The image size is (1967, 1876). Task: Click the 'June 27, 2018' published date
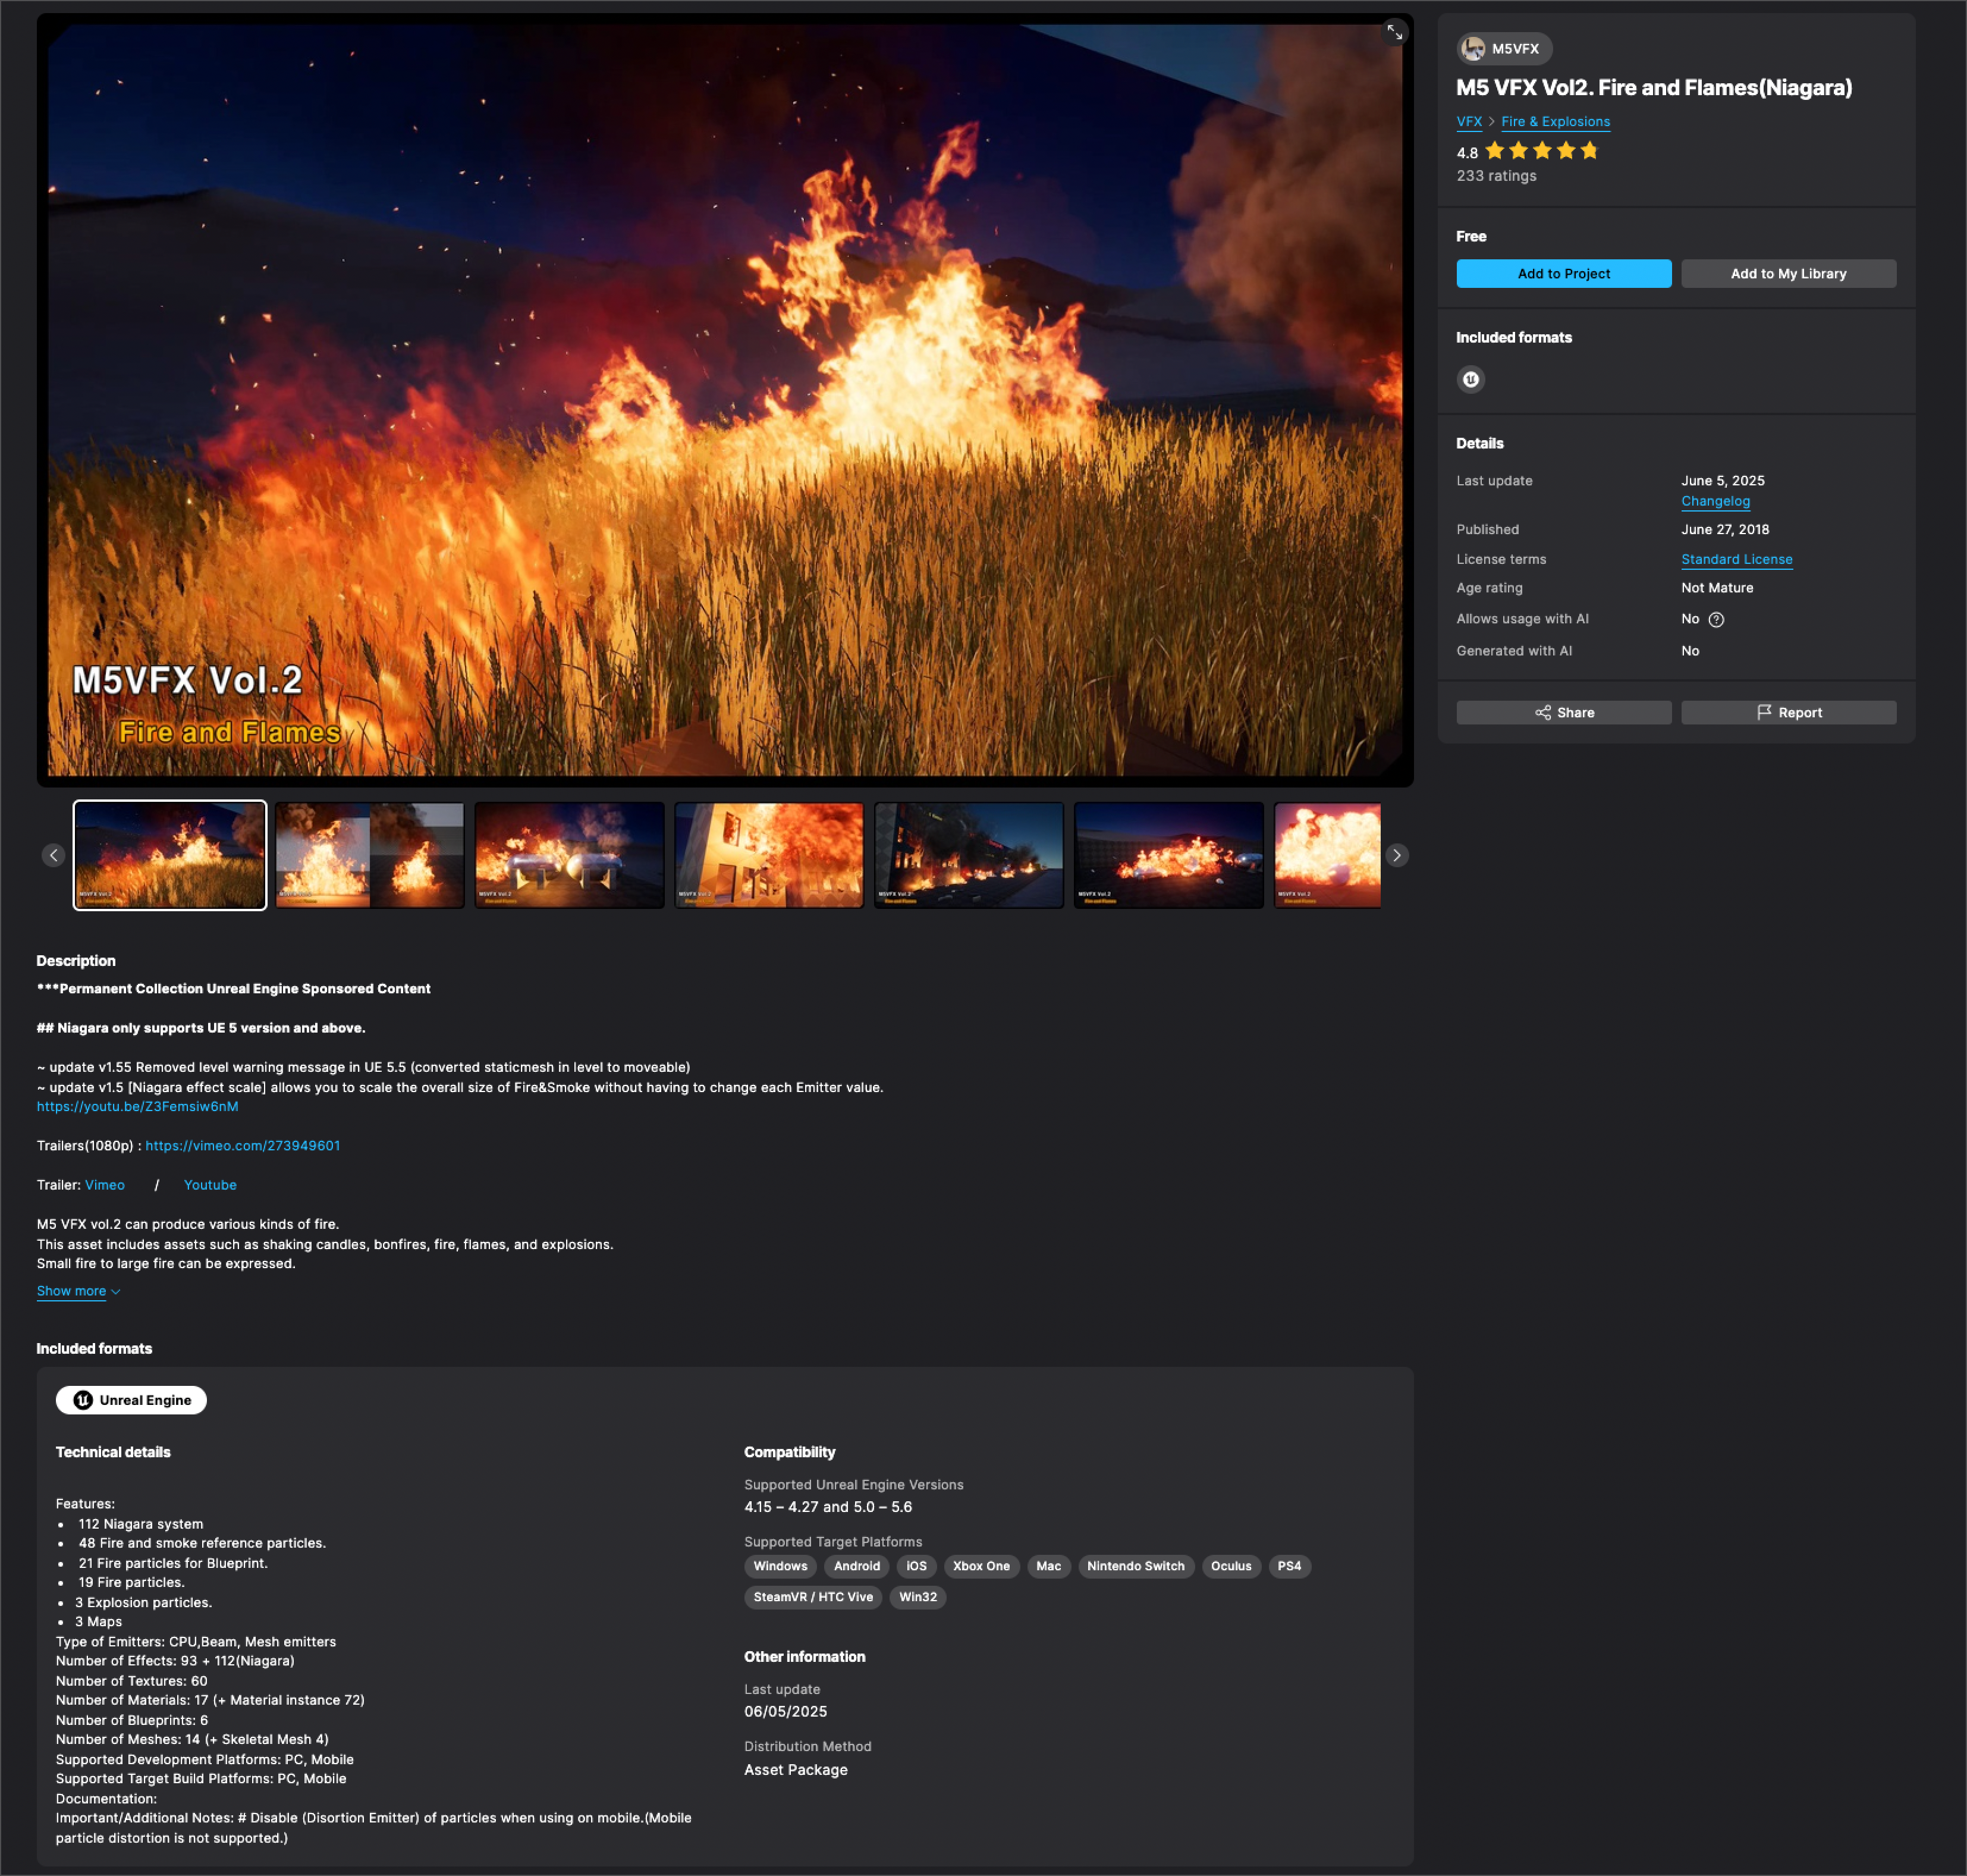[x=1724, y=529]
